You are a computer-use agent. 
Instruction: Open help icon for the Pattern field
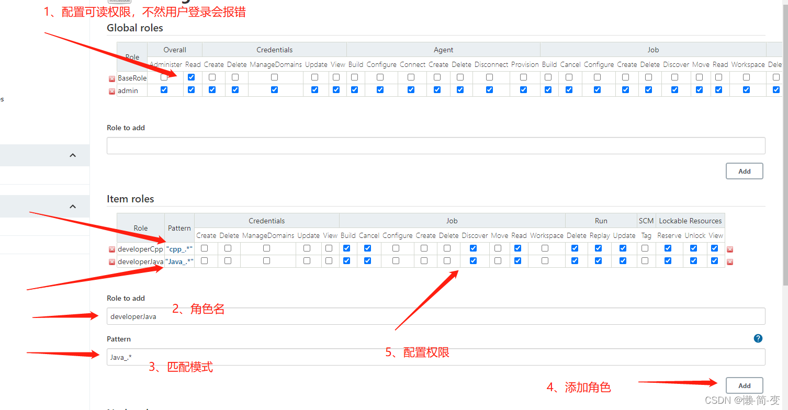click(758, 338)
